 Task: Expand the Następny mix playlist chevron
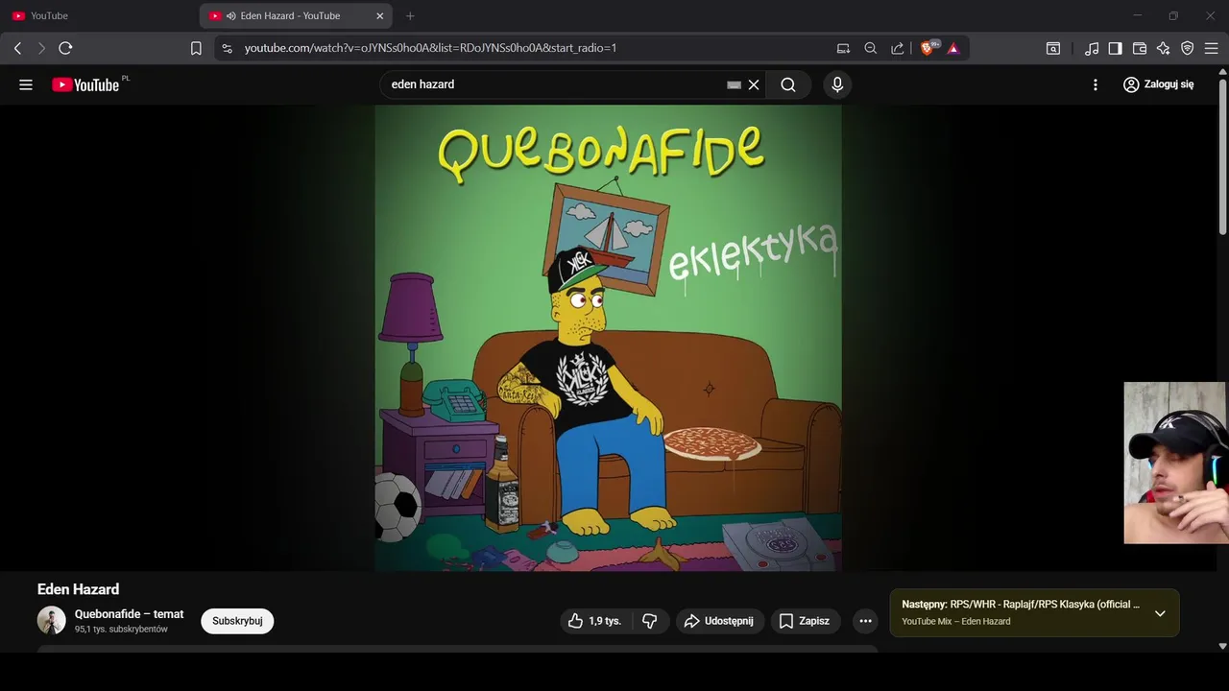[1160, 613]
